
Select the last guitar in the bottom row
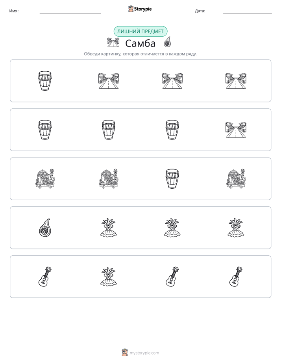click(x=236, y=277)
